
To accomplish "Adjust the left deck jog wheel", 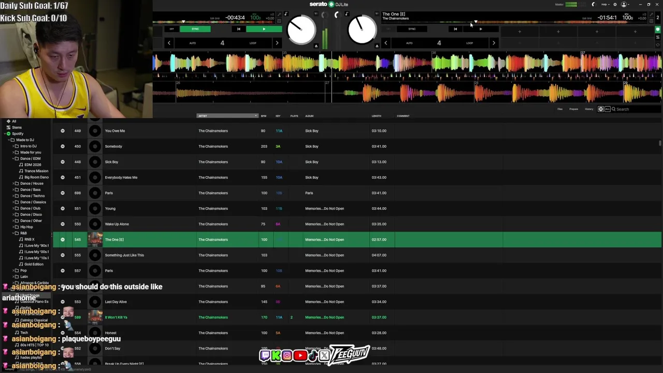I will tap(301, 30).
